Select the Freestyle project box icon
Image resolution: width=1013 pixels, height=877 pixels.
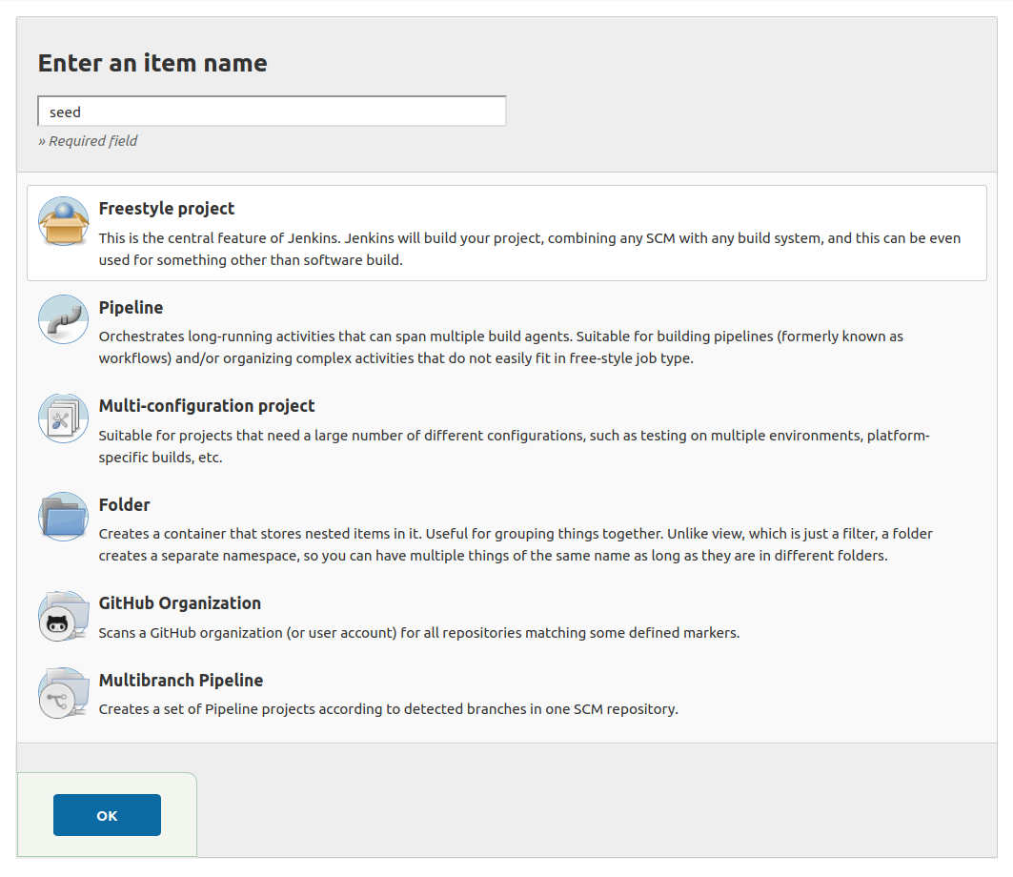coord(63,222)
